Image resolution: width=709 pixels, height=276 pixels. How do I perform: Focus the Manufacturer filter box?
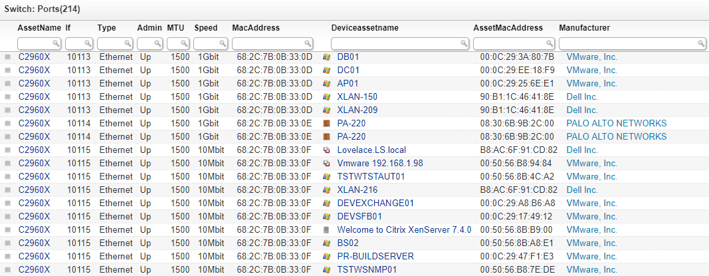point(633,43)
